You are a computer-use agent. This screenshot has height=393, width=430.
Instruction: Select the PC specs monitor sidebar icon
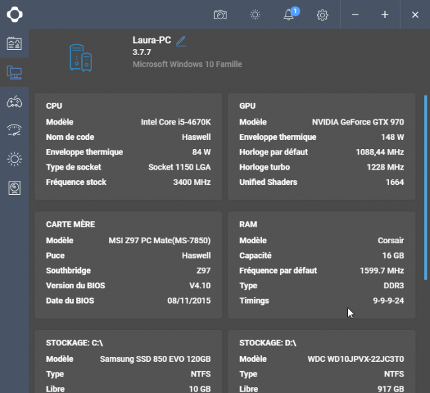pos(15,72)
